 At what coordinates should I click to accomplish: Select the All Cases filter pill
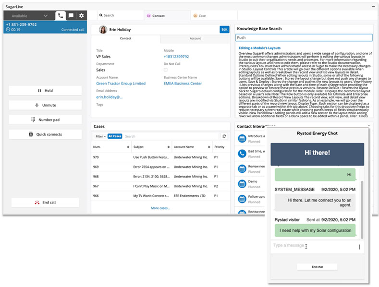point(115,136)
